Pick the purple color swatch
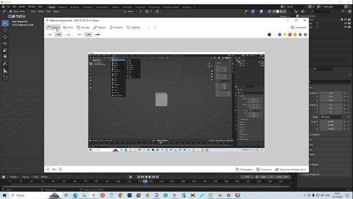 [x=300, y=34]
